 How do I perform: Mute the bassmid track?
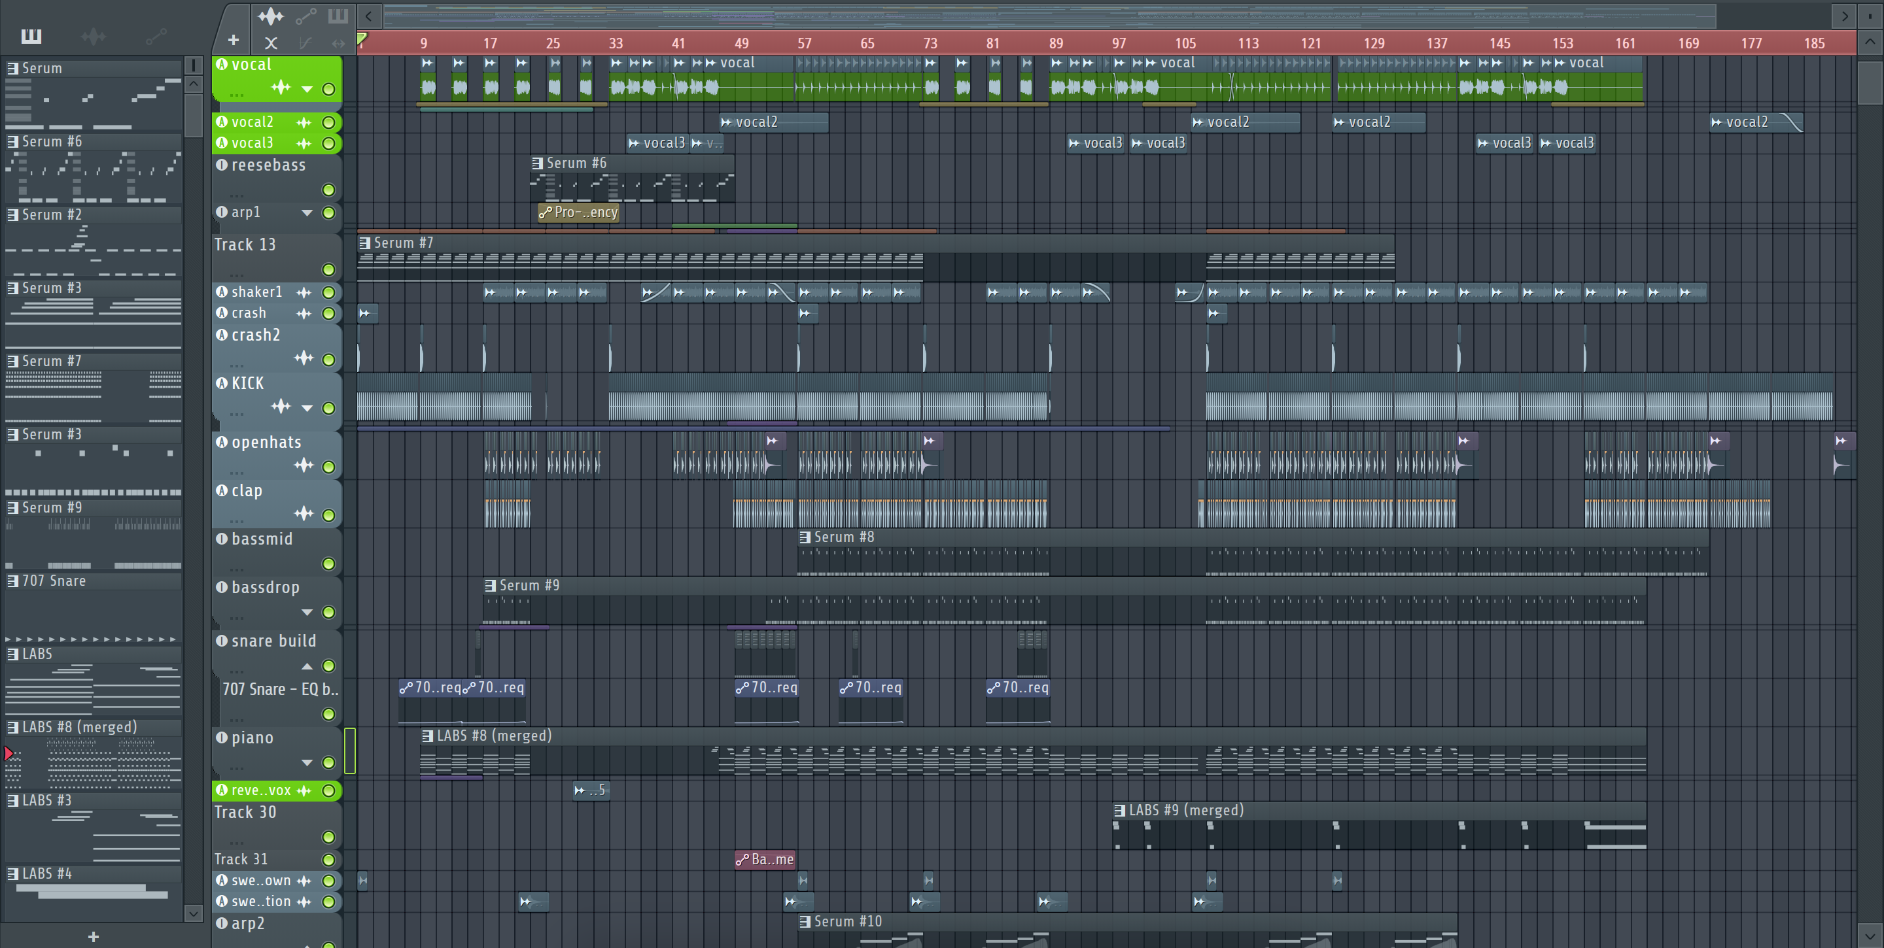(x=328, y=564)
